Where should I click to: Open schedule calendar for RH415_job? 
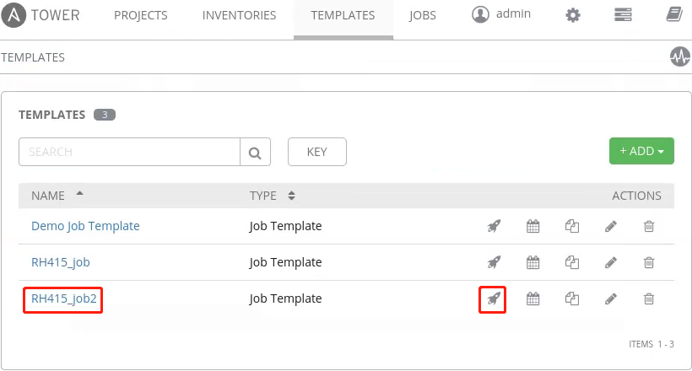pyautogui.click(x=533, y=262)
